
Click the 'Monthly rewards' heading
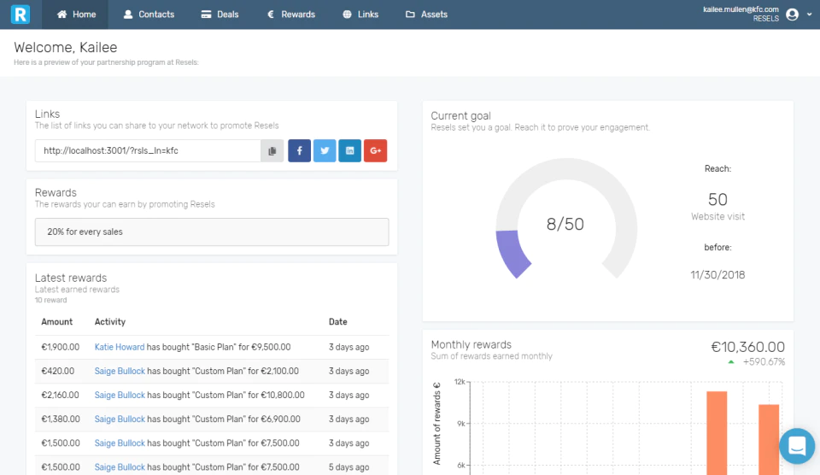coord(471,344)
